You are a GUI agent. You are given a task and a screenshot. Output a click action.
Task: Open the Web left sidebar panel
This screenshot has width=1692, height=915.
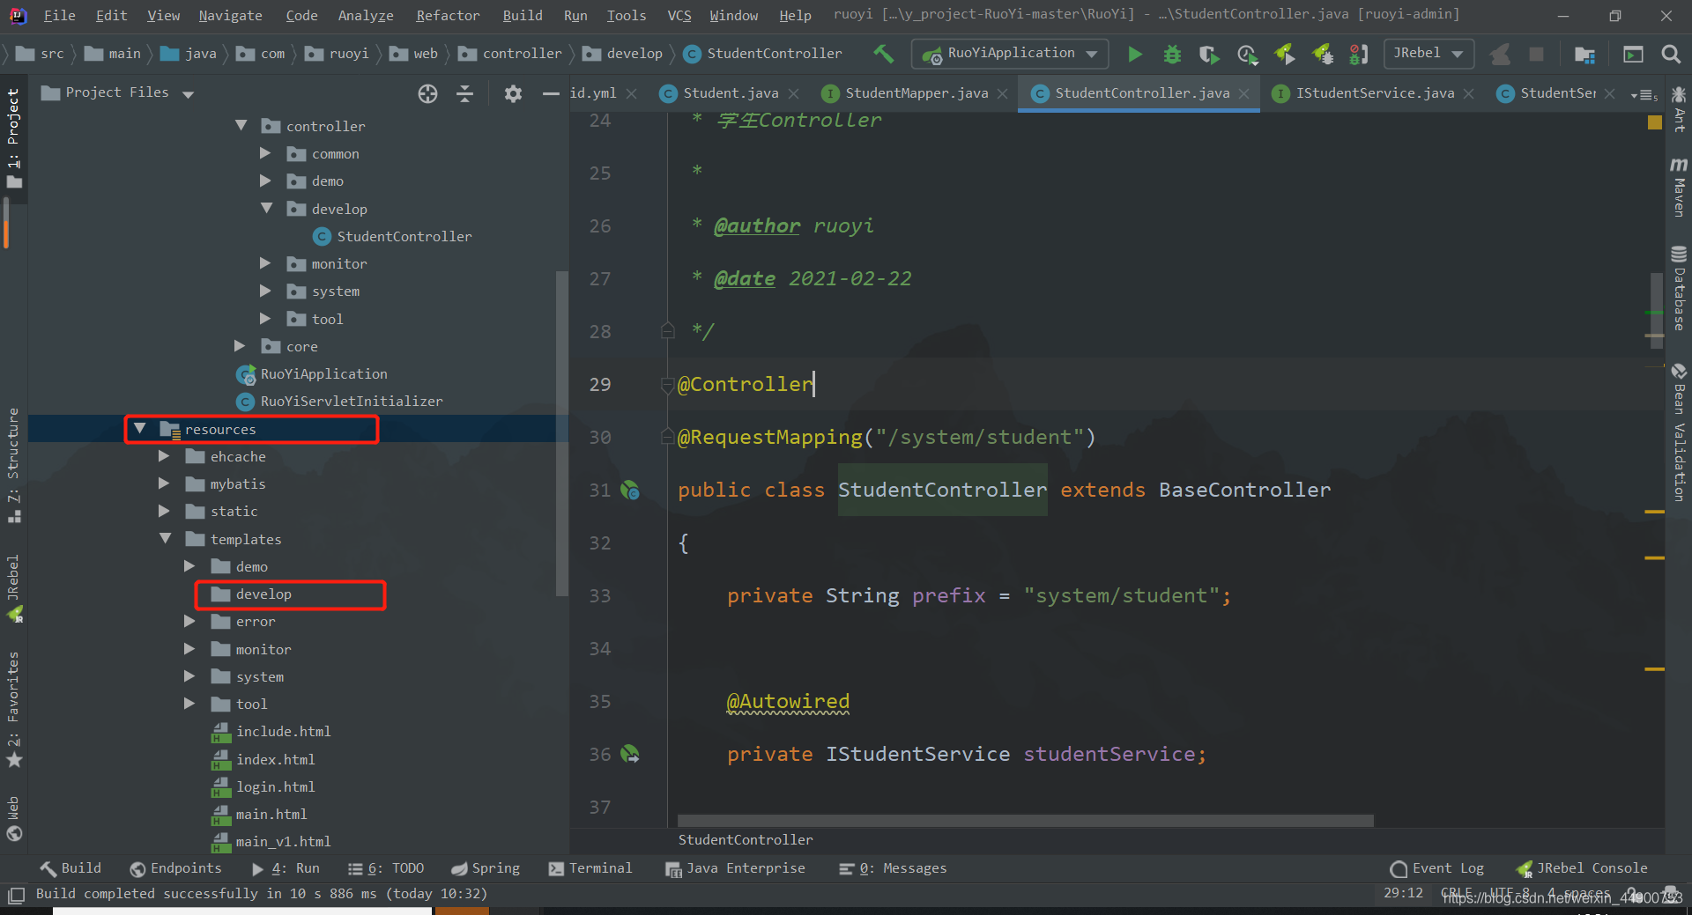pos(14,818)
